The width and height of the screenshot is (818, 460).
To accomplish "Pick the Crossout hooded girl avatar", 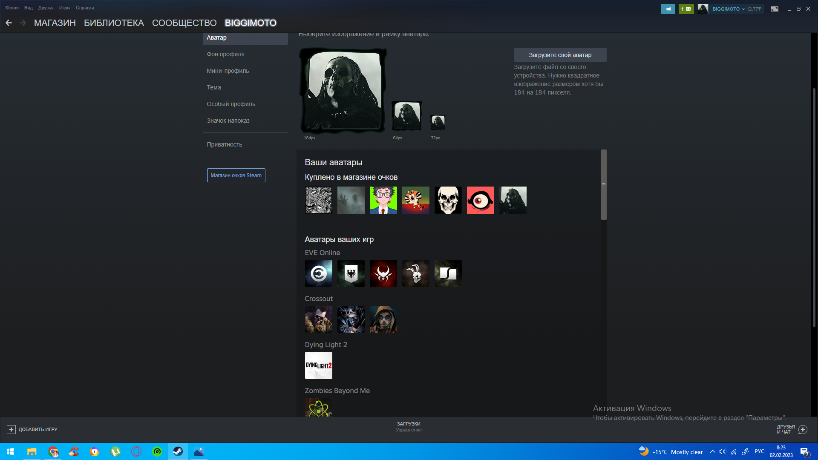I will 383,319.
